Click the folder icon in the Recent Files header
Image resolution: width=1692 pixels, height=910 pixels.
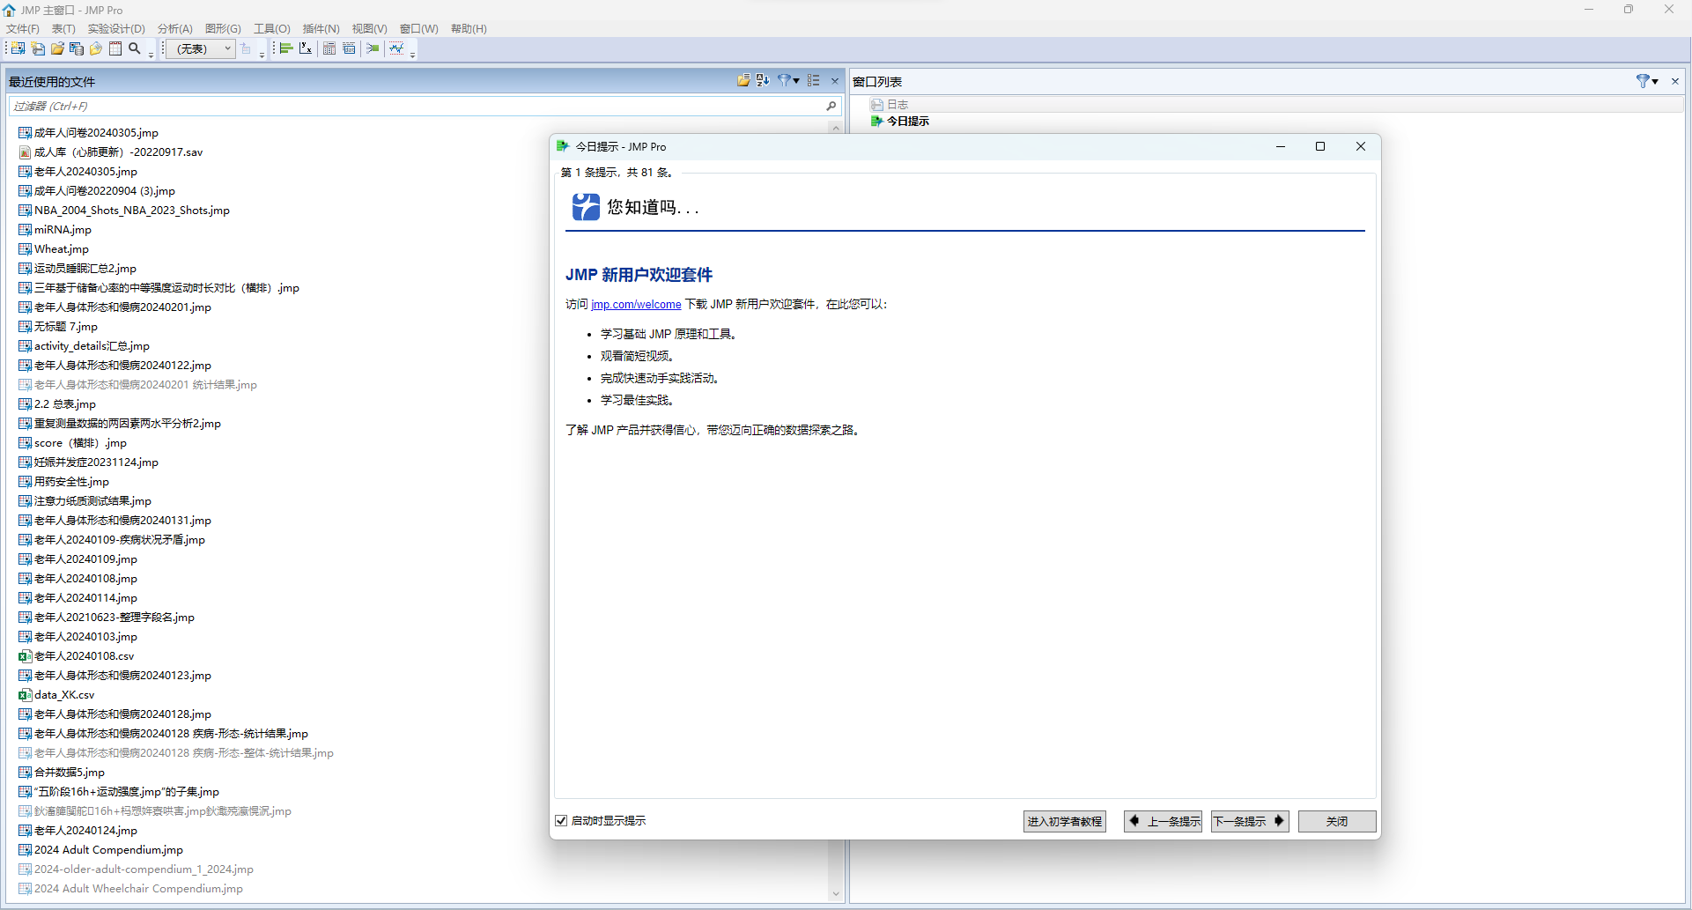pos(743,80)
